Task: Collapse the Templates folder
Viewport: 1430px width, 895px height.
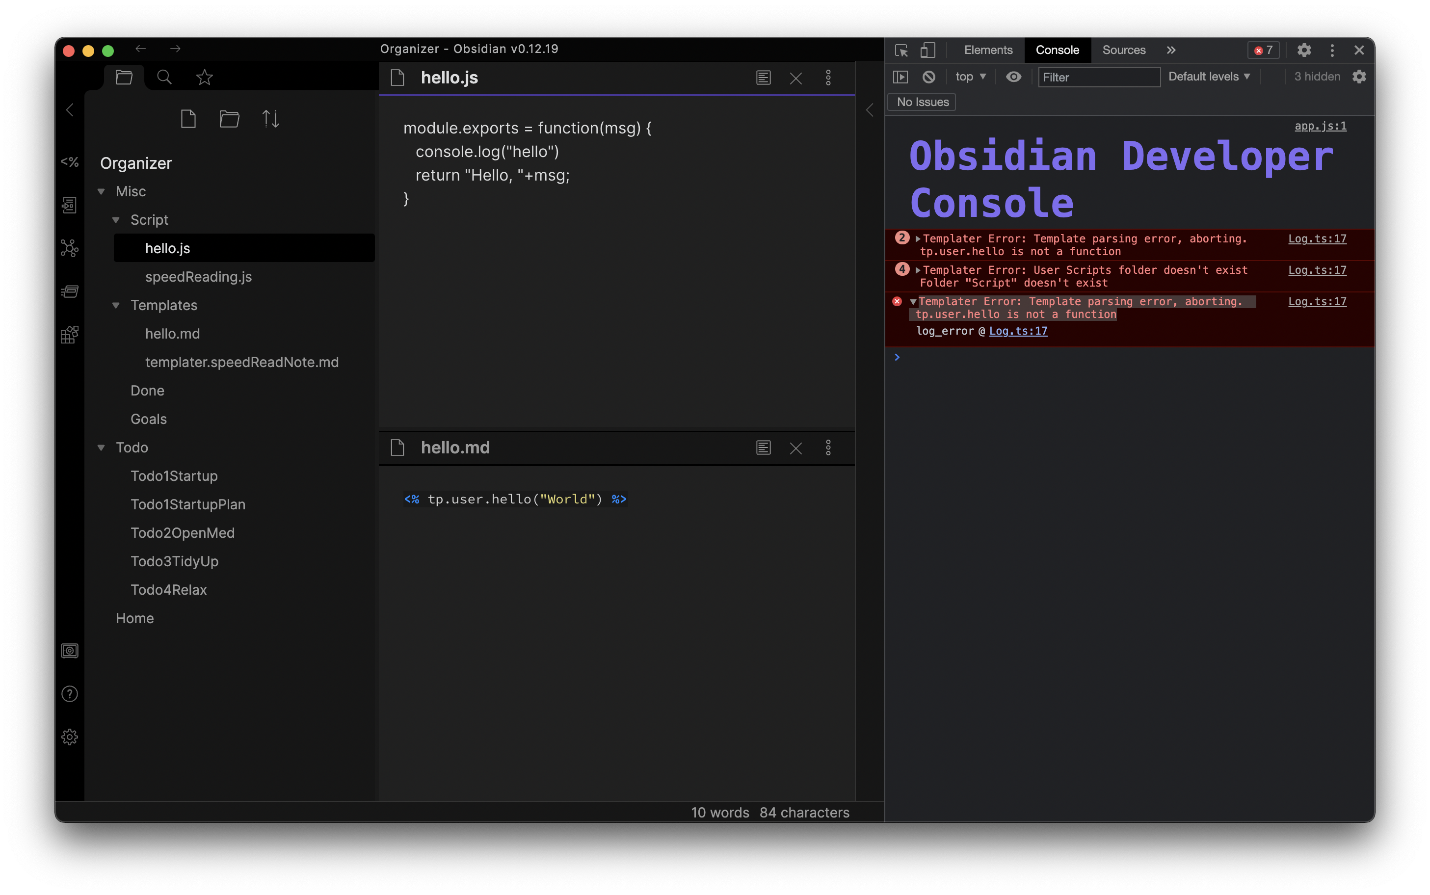Action: point(116,305)
